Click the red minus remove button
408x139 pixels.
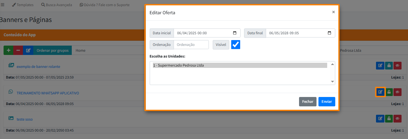pyautogui.click(x=18, y=50)
